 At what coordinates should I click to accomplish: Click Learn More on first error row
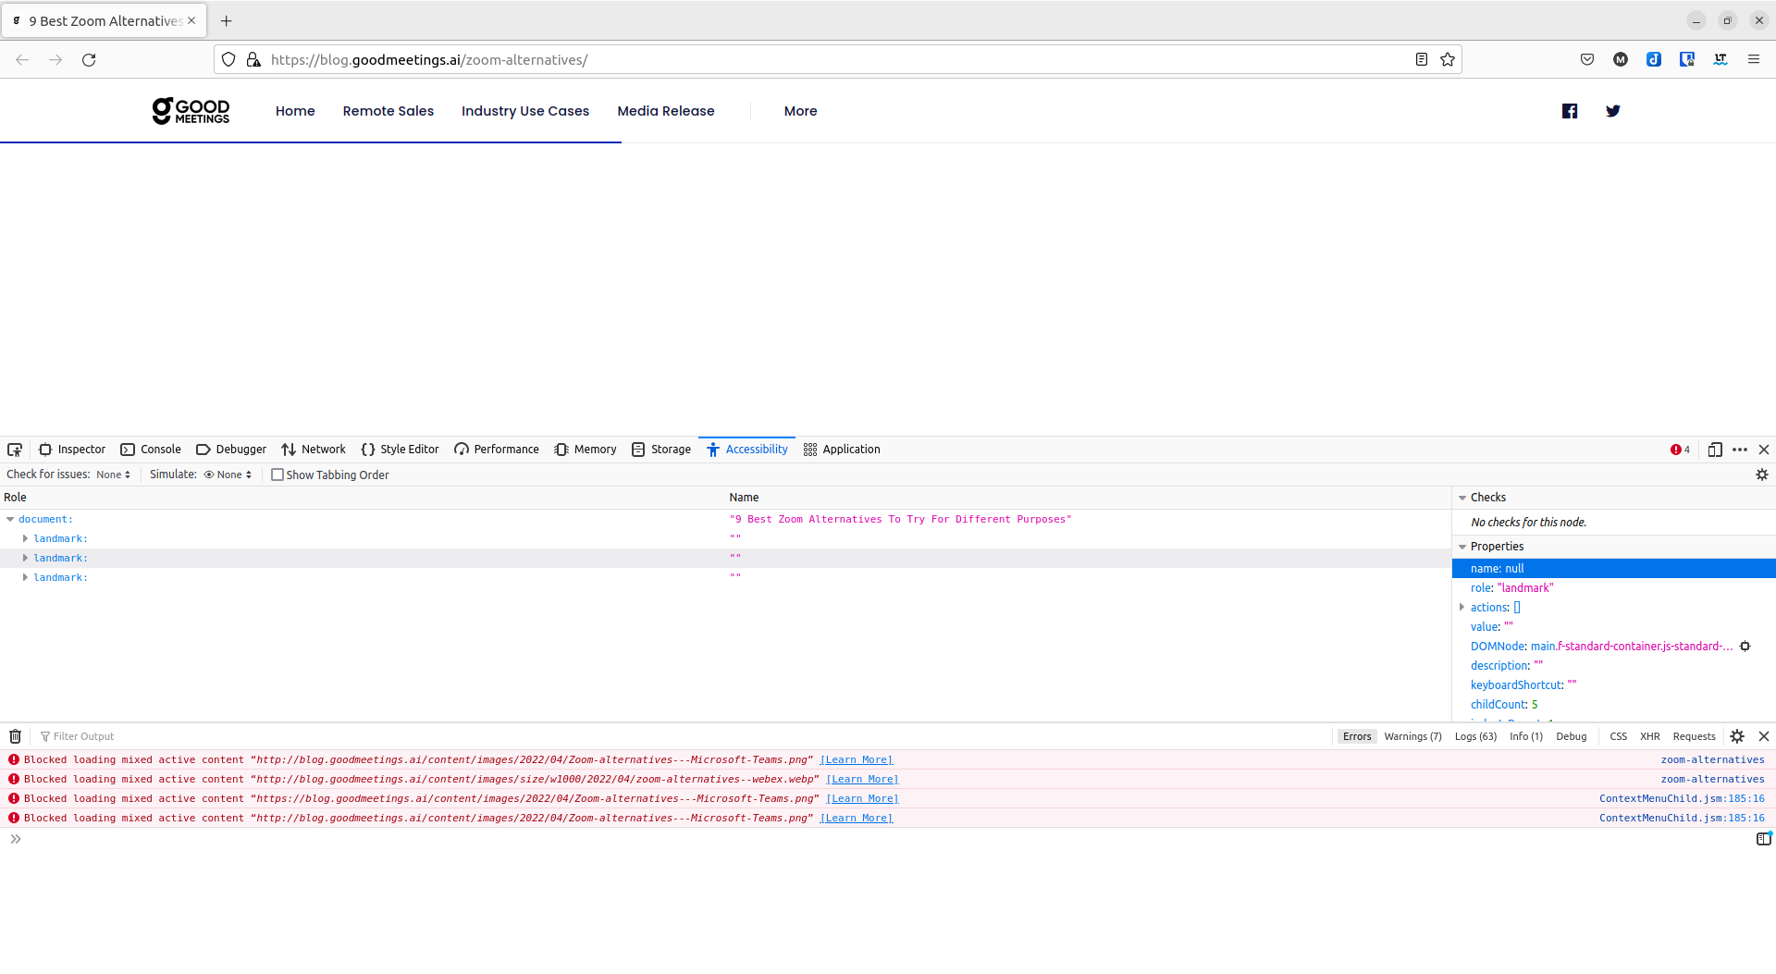pos(857,760)
